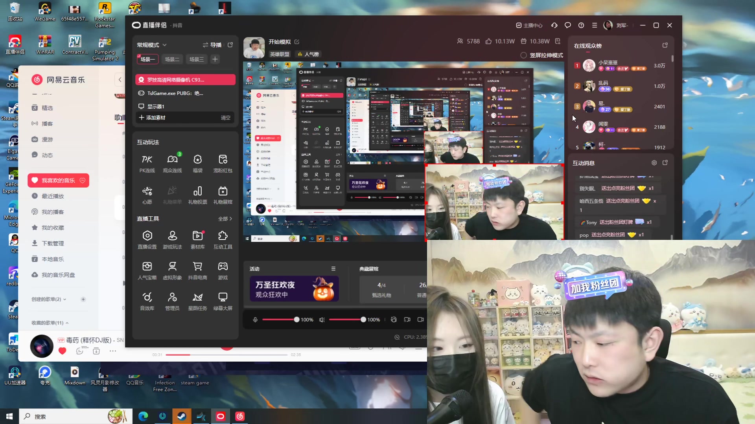Screen dimensions: 755x424
Task: Click 添加素材 add source button
Action: (x=152, y=117)
